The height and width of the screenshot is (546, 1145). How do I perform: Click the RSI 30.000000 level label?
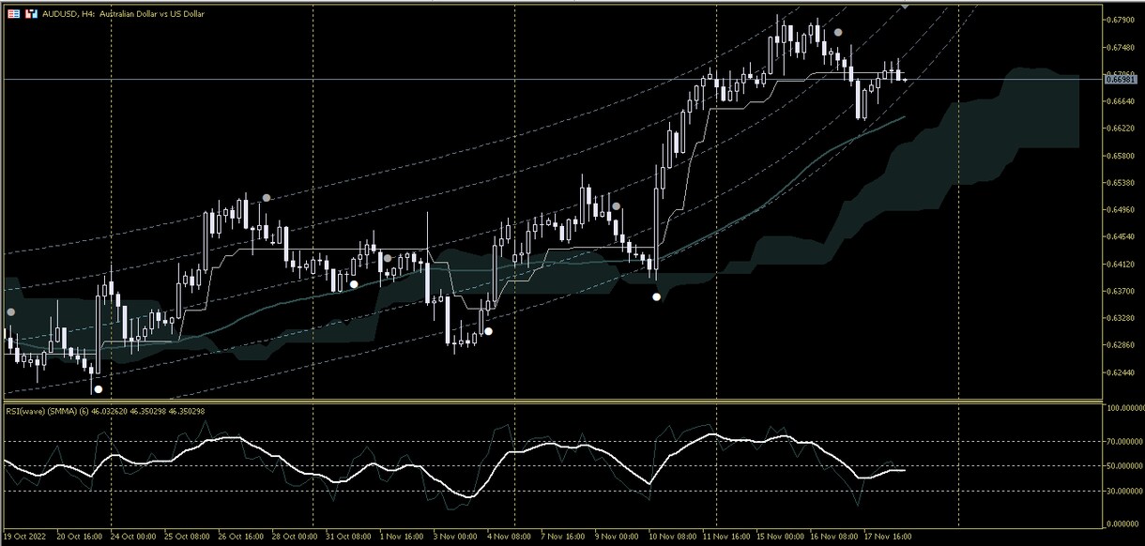click(x=1122, y=490)
